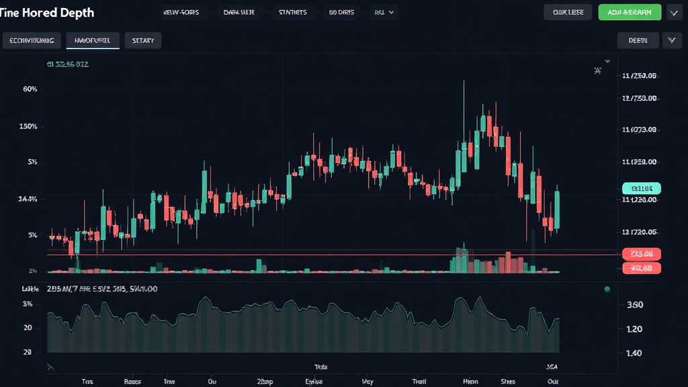Select the rightmost timeframe label on the axis
The image size is (688, 387).
553,380
